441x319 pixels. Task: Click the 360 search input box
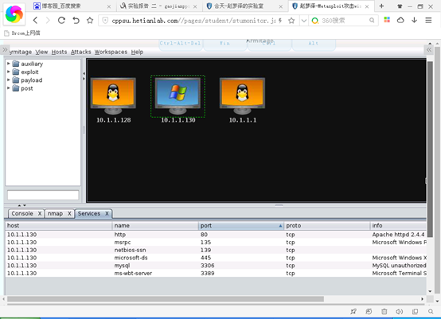[344, 20]
